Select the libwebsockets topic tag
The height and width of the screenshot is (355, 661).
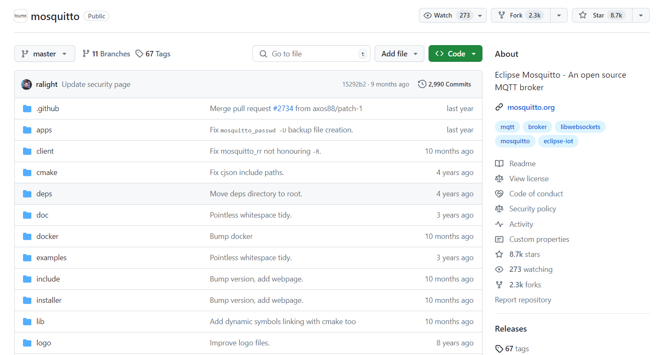tap(580, 127)
